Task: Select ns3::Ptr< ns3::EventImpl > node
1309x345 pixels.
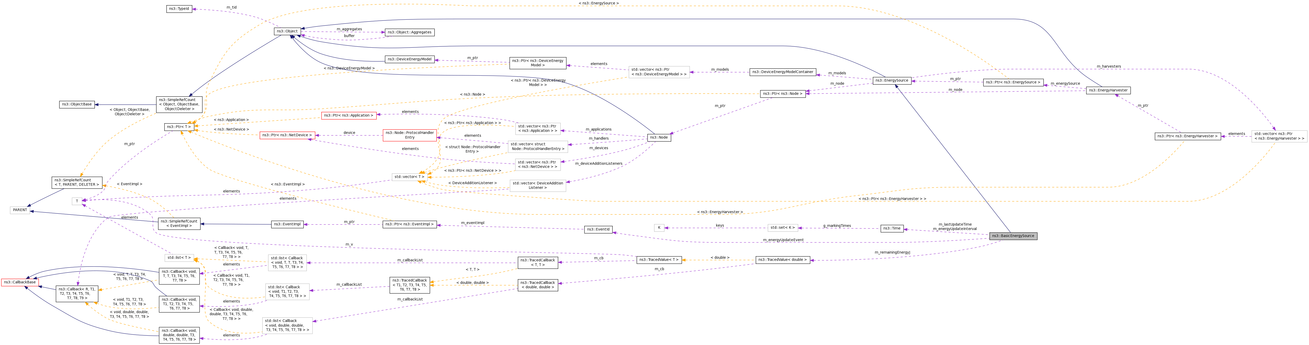Action: tap(409, 224)
